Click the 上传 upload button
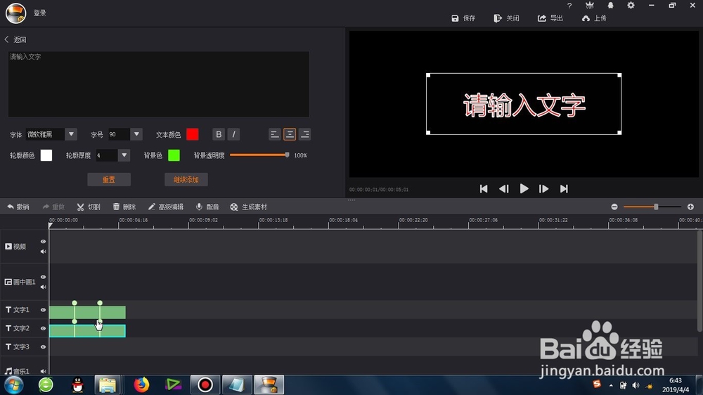Viewport: 703px width, 395px height. (593, 18)
